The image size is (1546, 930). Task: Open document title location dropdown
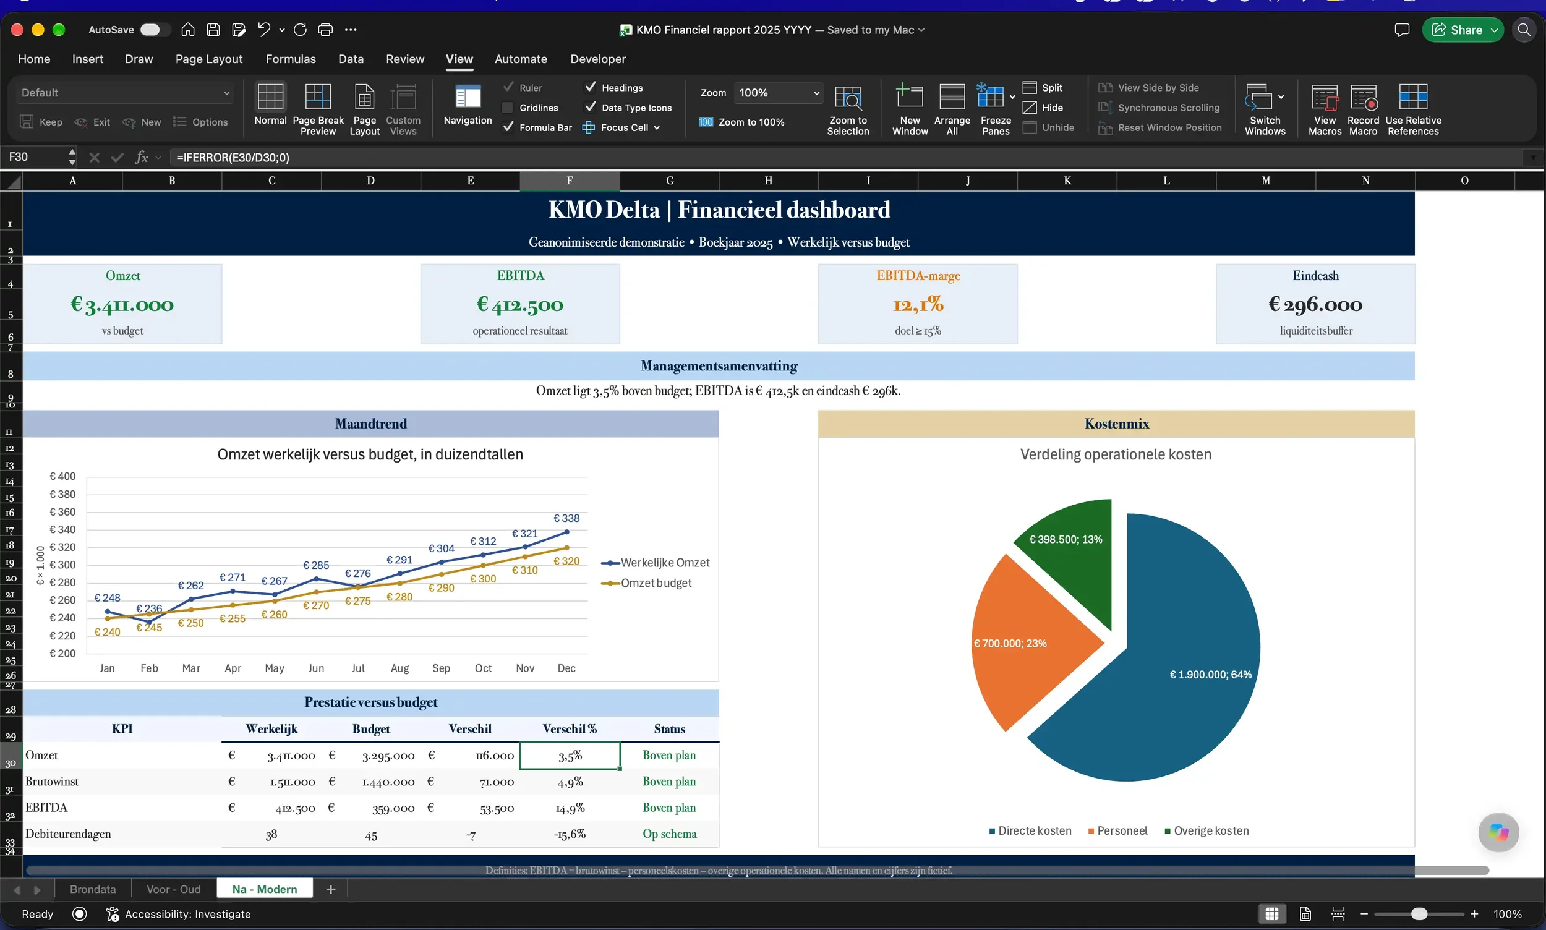coord(921,30)
